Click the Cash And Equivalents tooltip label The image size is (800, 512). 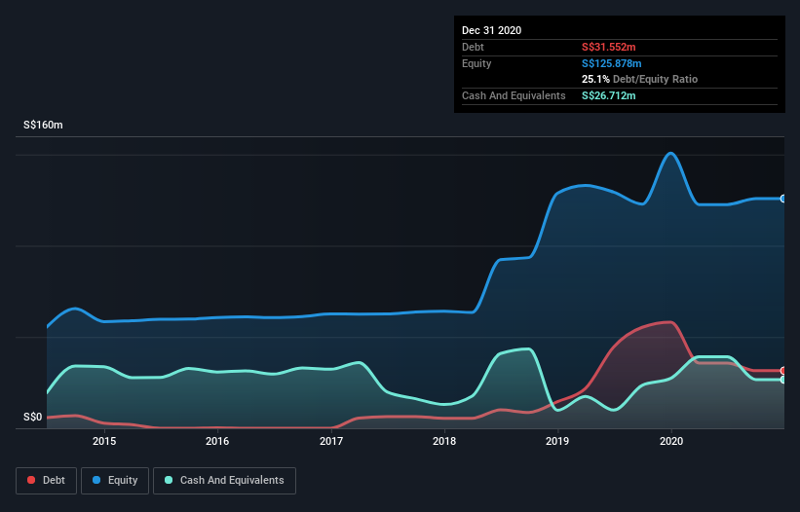coord(514,95)
